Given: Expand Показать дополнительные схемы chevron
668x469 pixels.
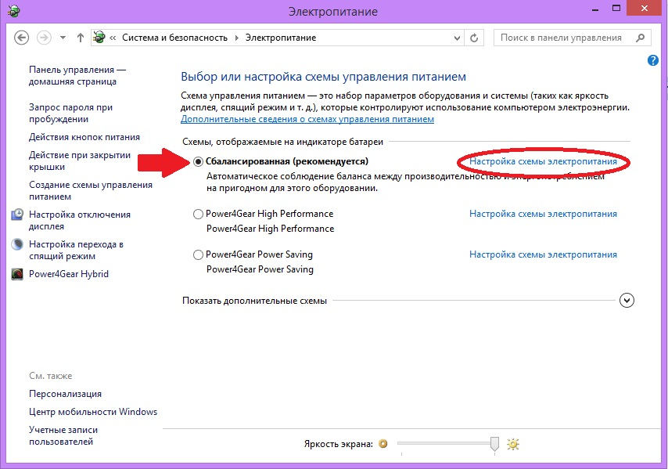Looking at the screenshot, I should tap(627, 301).
